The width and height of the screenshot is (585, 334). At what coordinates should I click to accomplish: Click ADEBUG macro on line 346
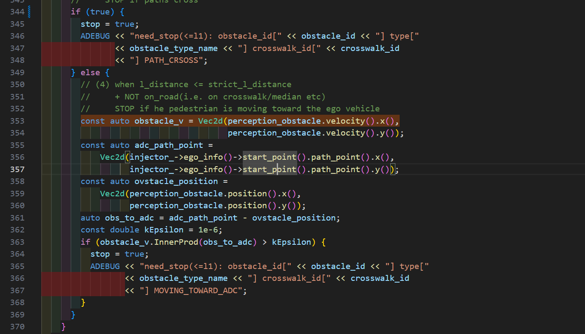click(x=95, y=36)
